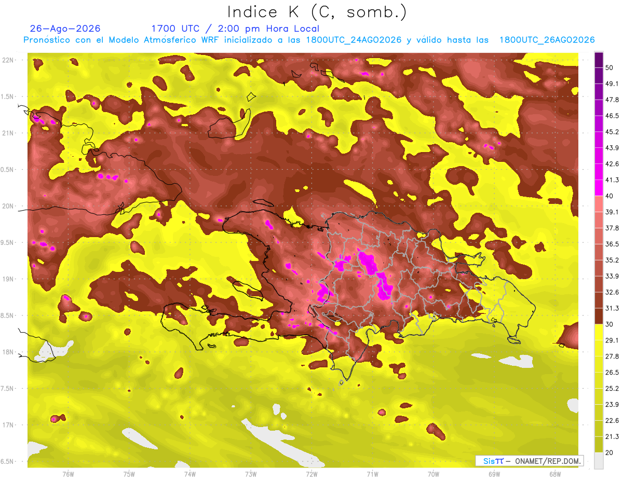Click the colorbar value '39.1'
The height and width of the screenshot is (481, 623).
click(x=612, y=212)
